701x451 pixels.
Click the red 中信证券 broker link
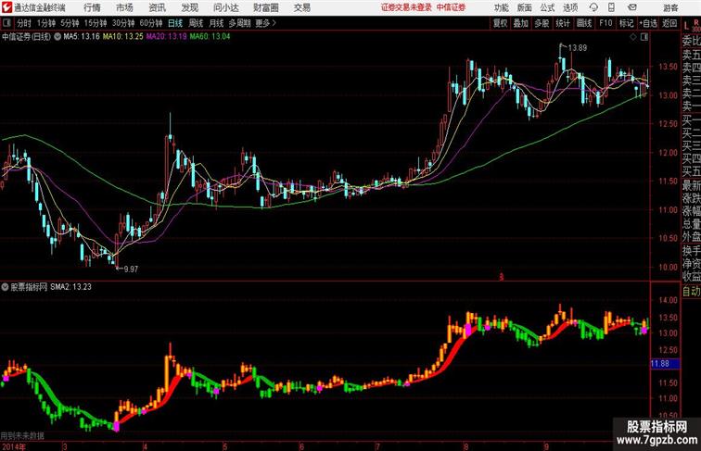coord(451,7)
